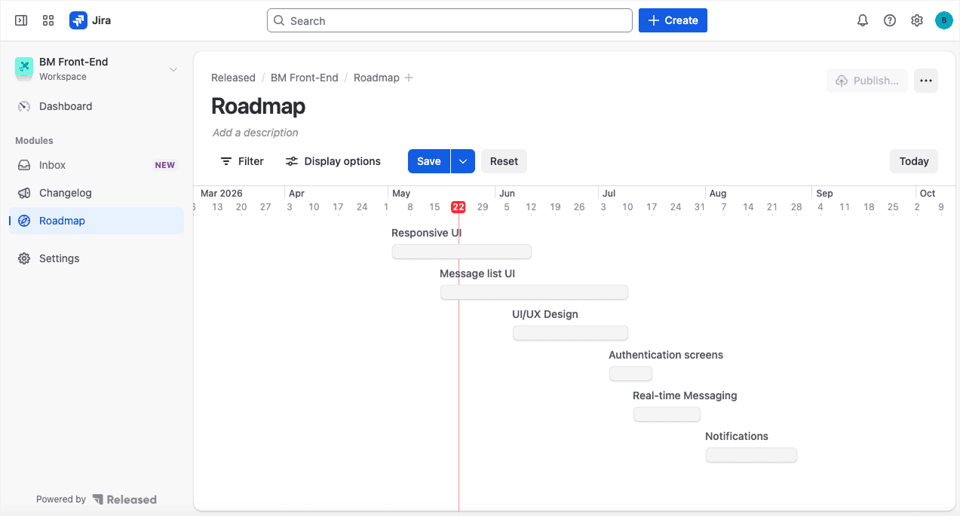The width and height of the screenshot is (960, 516).
Task: Open Changelog module
Action: click(97, 193)
